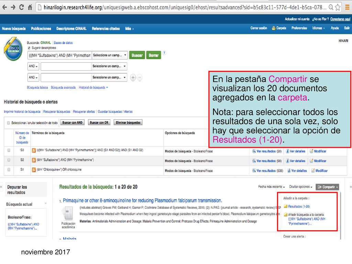Screen dimensions: 352x264
Task: Click the browser forward arrow
Action: 13,8
